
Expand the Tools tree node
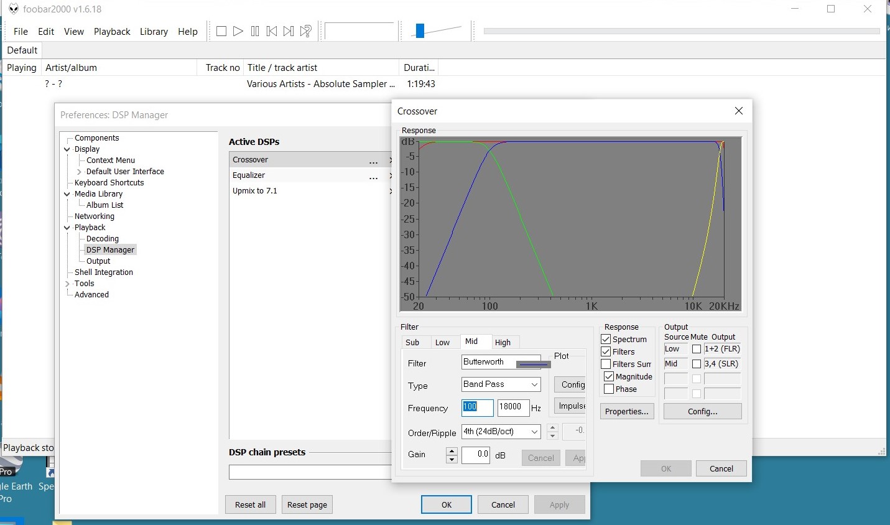pos(67,284)
